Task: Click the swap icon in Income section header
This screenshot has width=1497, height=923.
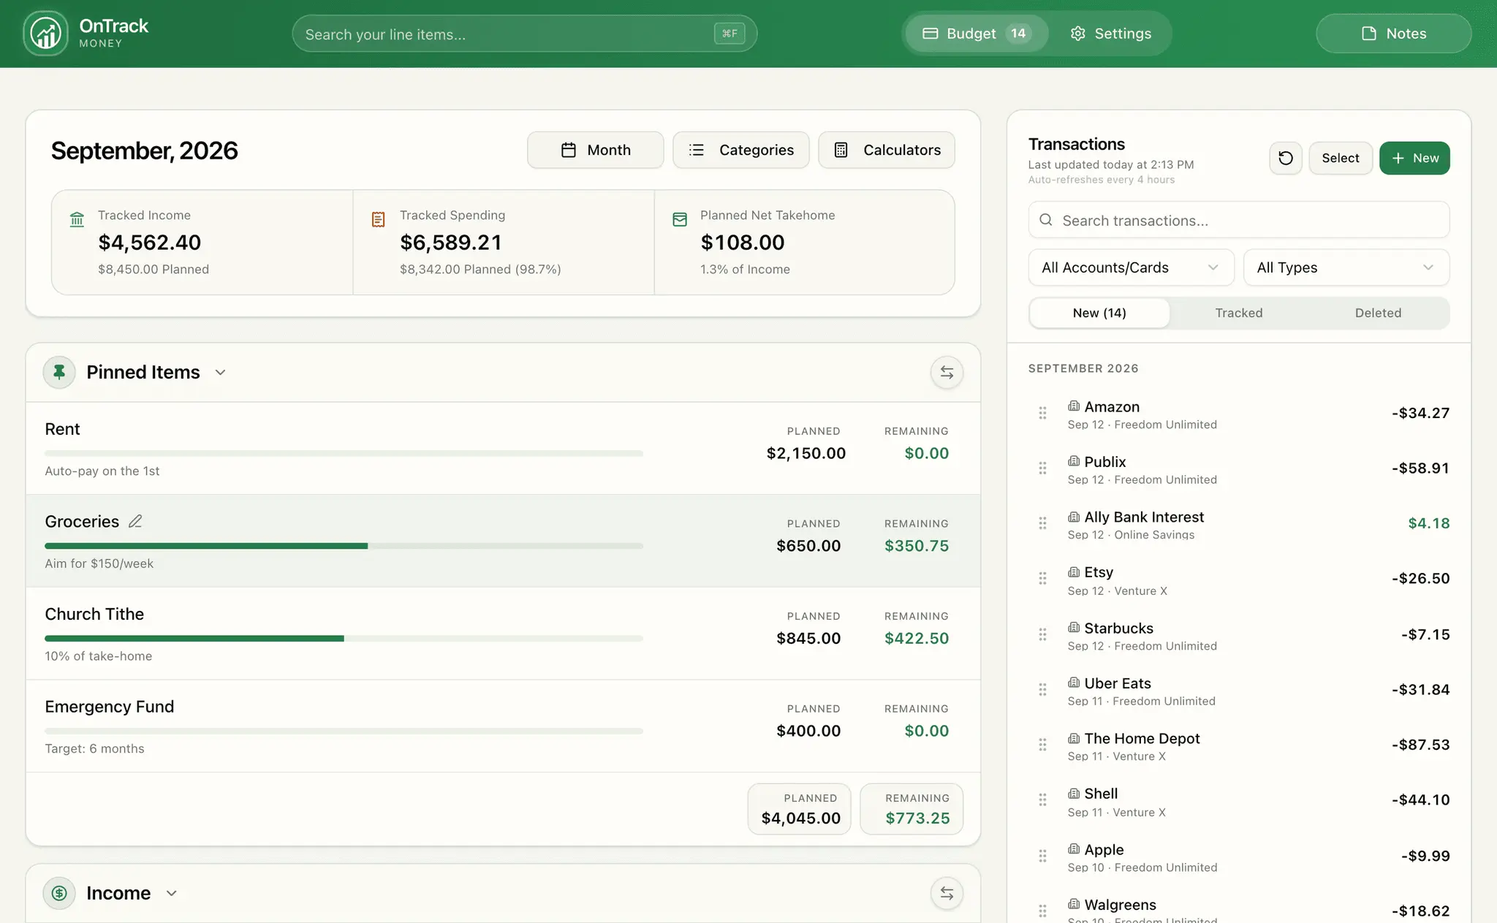Action: 947,893
